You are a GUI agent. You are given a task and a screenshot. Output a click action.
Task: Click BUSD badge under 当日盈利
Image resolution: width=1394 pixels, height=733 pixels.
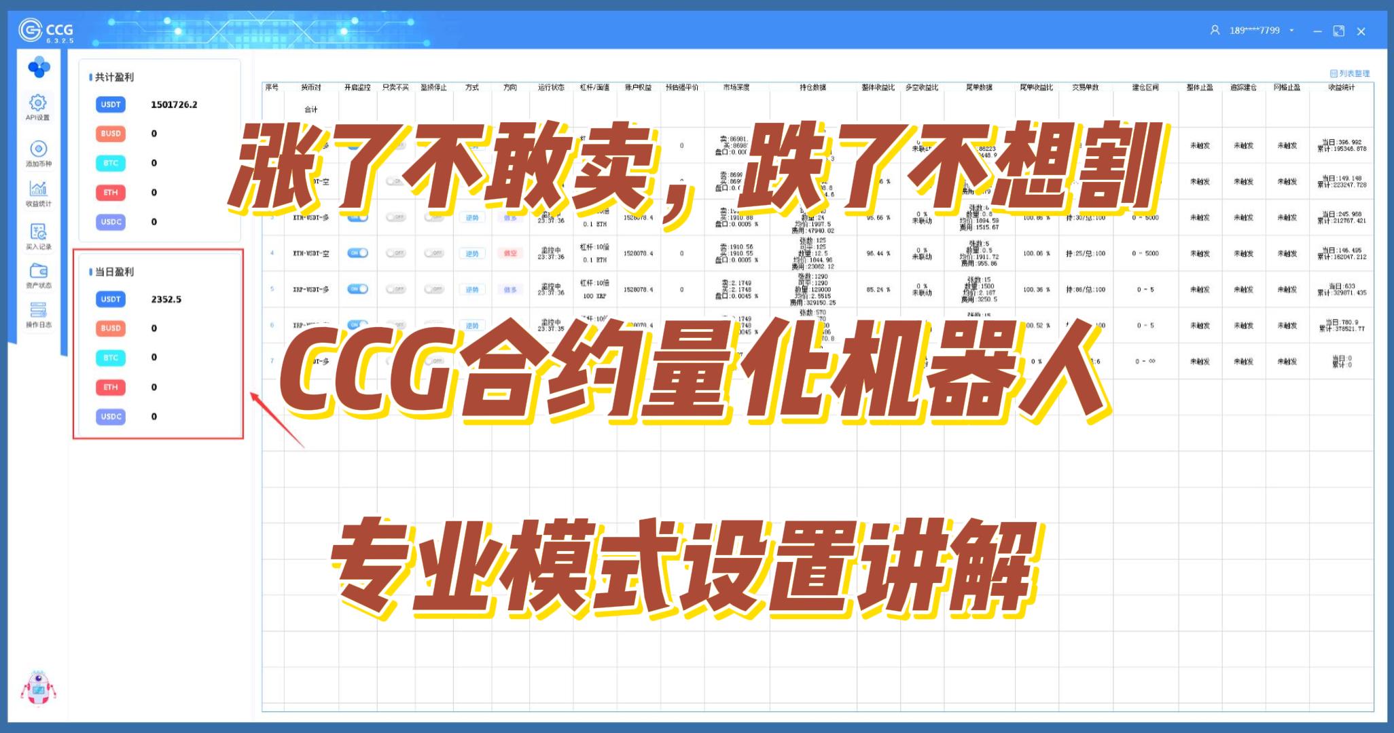(111, 328)
